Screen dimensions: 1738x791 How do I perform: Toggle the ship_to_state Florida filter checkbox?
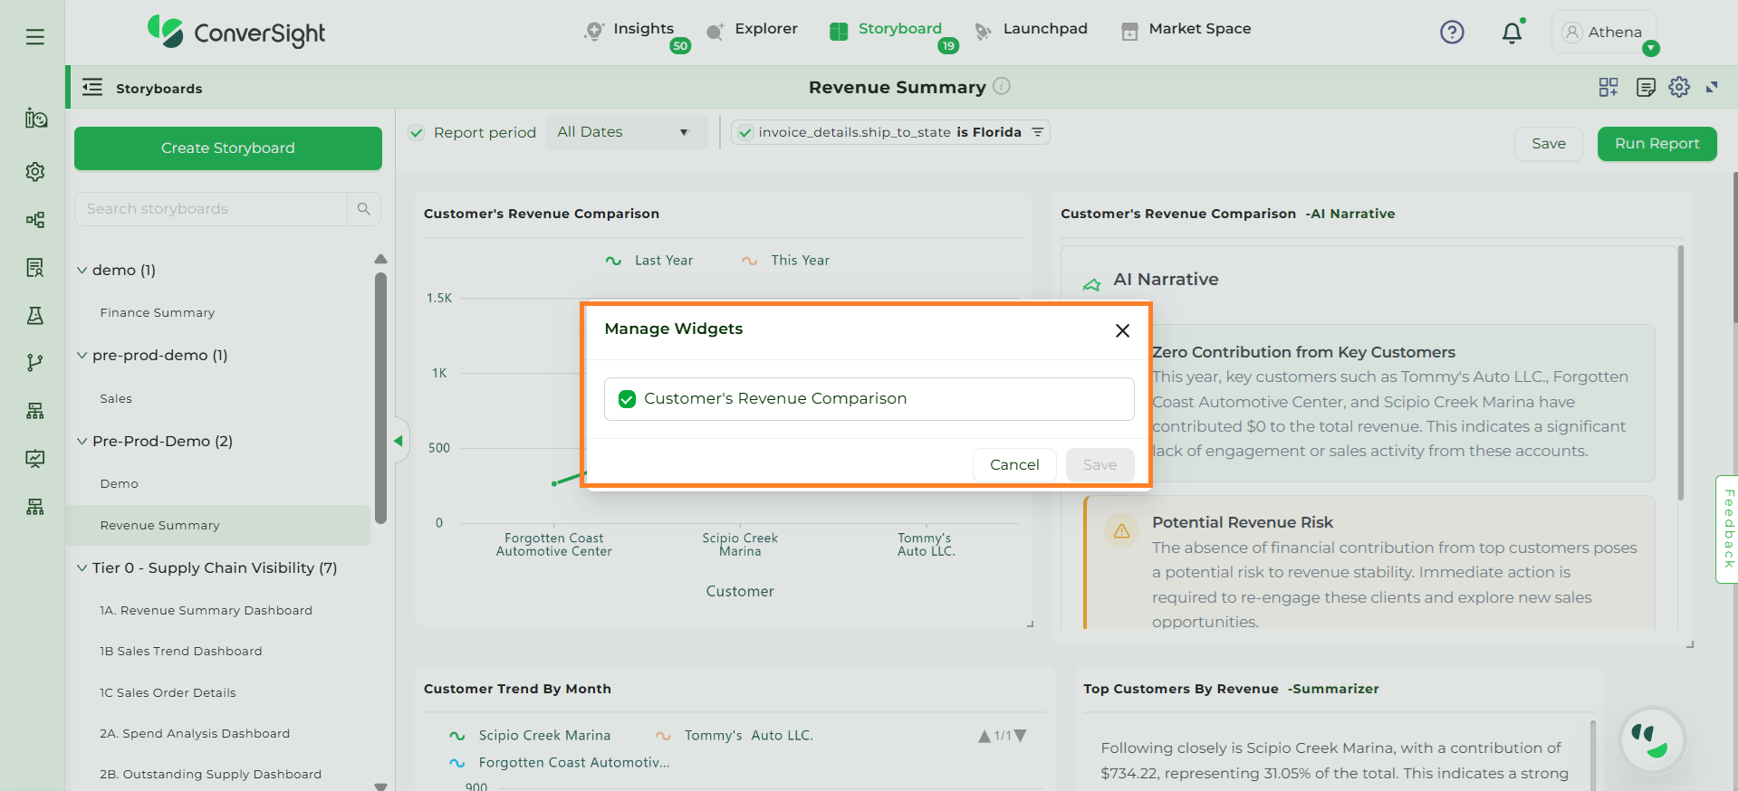745,133
